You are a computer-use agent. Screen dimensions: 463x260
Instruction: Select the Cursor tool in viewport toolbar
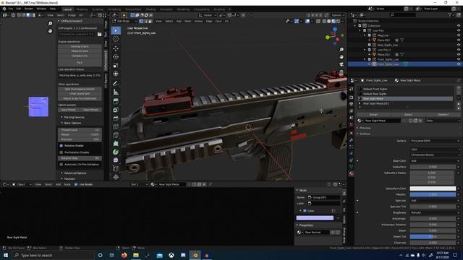tap(116, 39)
